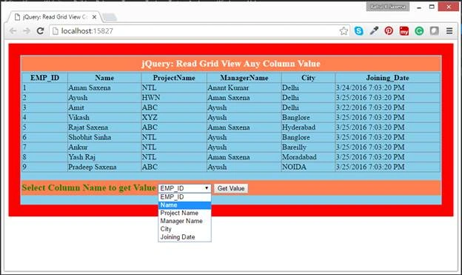Click the '3/22/2016 7:03:20 PM' date cell
Image resolution: width=462 pixels, height=275 pixels.
(387, 107)
